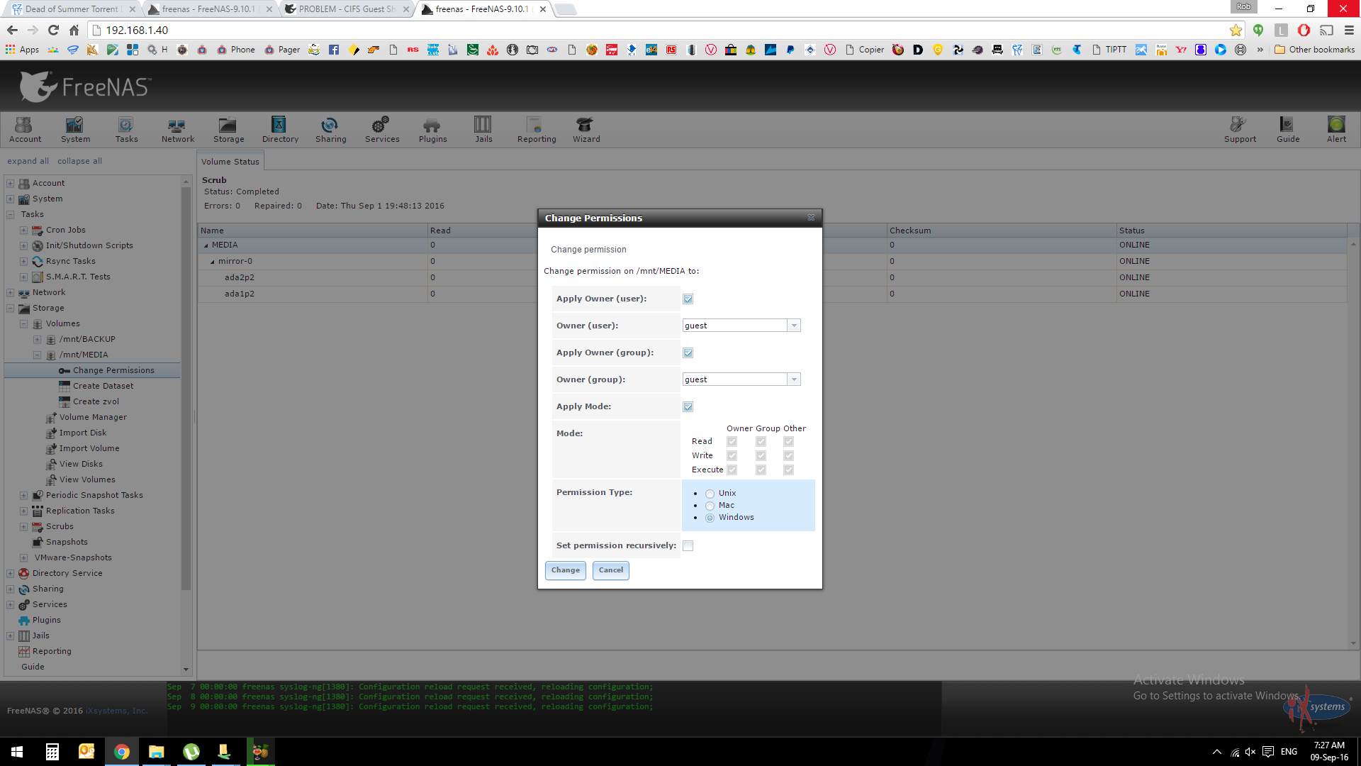Select View Disks in the tree
The width and height of the screenshot is (1361, 766).
pos(81,464)
